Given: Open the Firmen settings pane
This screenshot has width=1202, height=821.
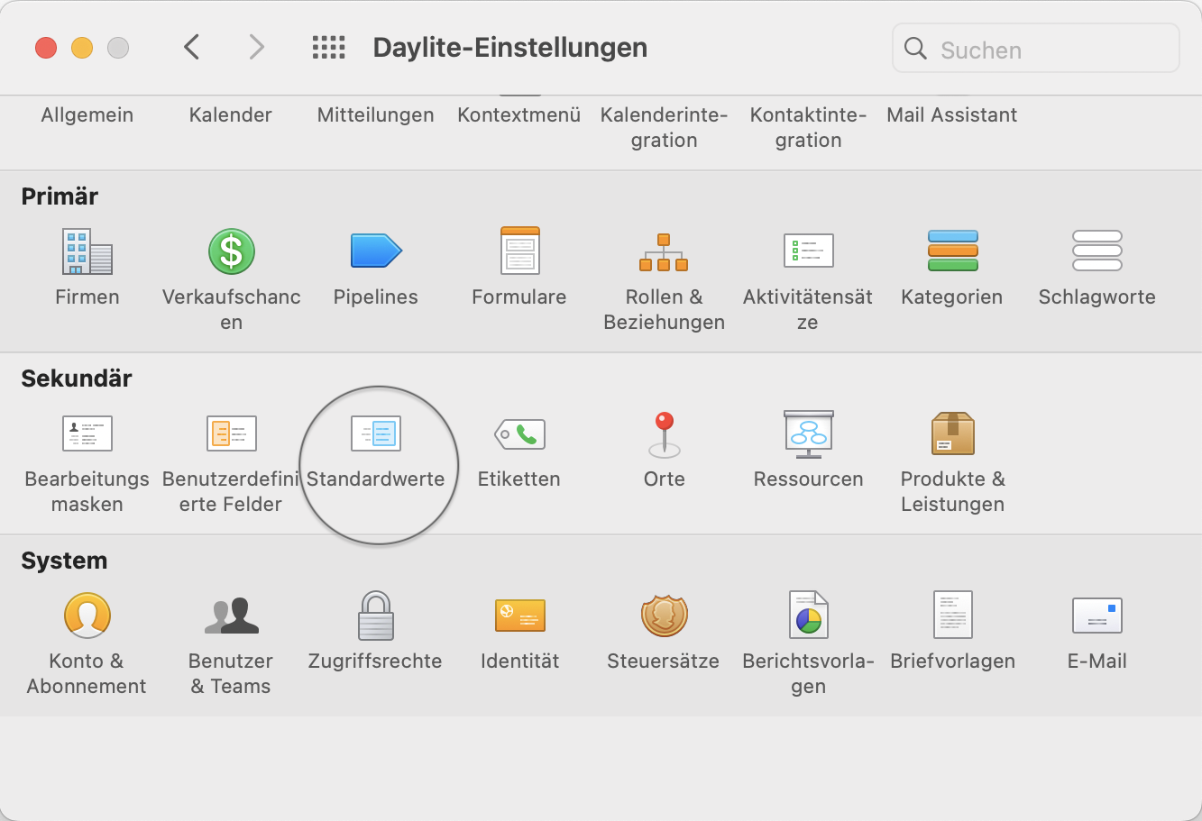Looking at the screenshot, I should [87, 251].
